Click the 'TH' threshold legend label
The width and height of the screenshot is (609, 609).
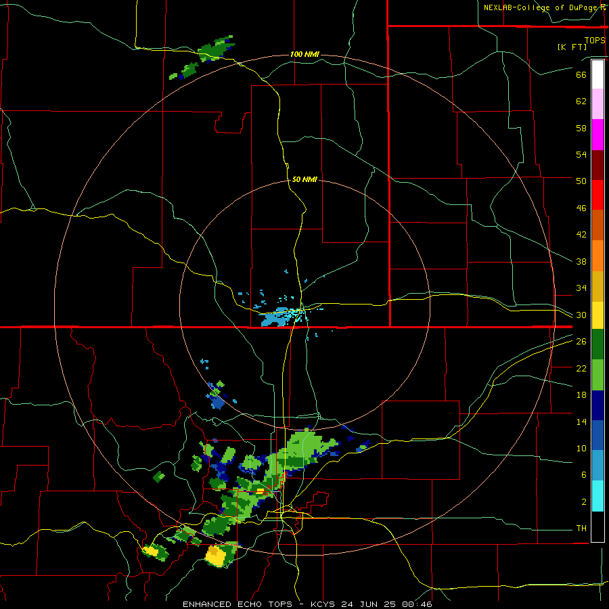pyautogui.click(x=581, y=528)
